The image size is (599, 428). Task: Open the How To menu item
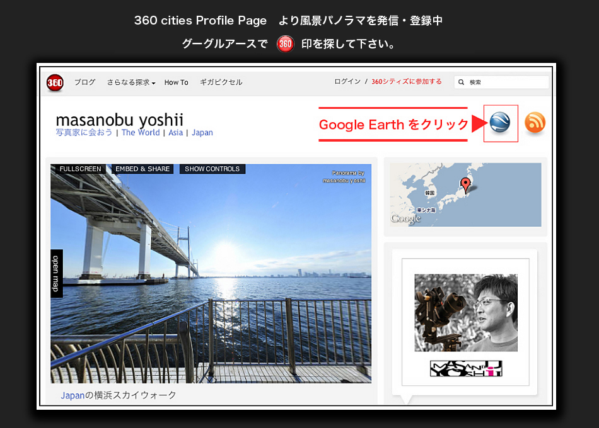point(176,82)
